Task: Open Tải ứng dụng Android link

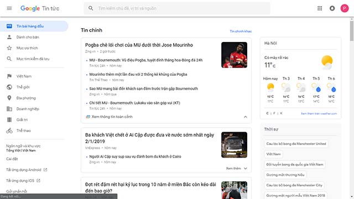Action: (24, 170)
